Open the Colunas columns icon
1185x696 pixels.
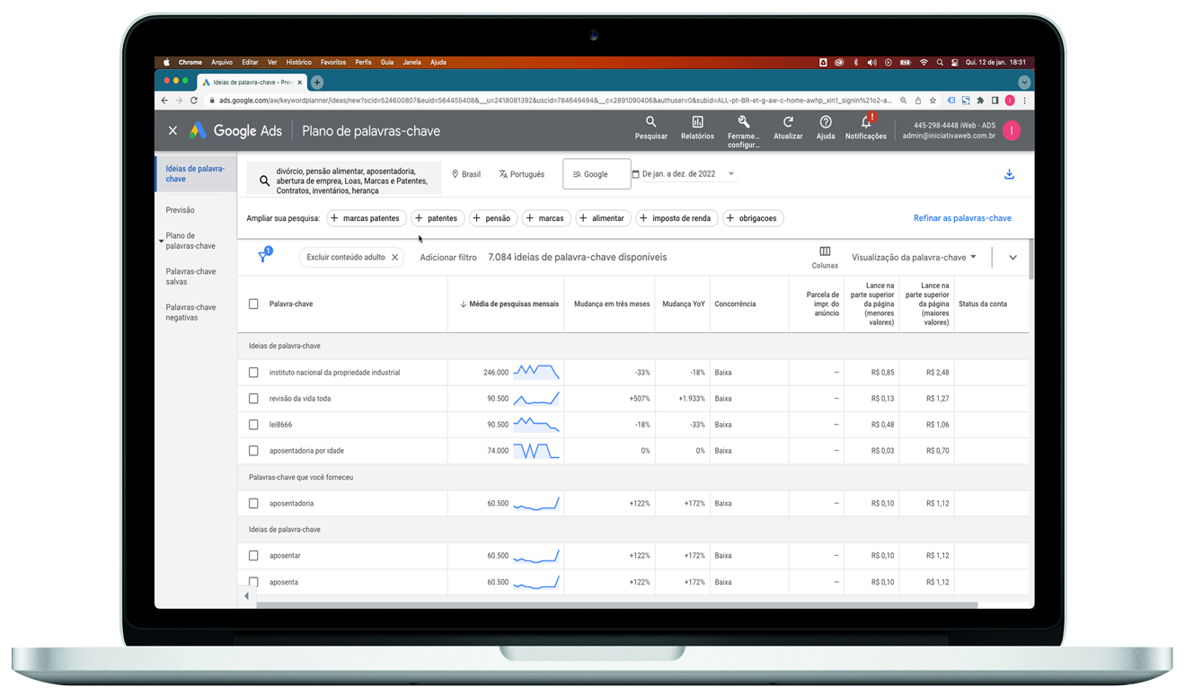coord(824,252)
